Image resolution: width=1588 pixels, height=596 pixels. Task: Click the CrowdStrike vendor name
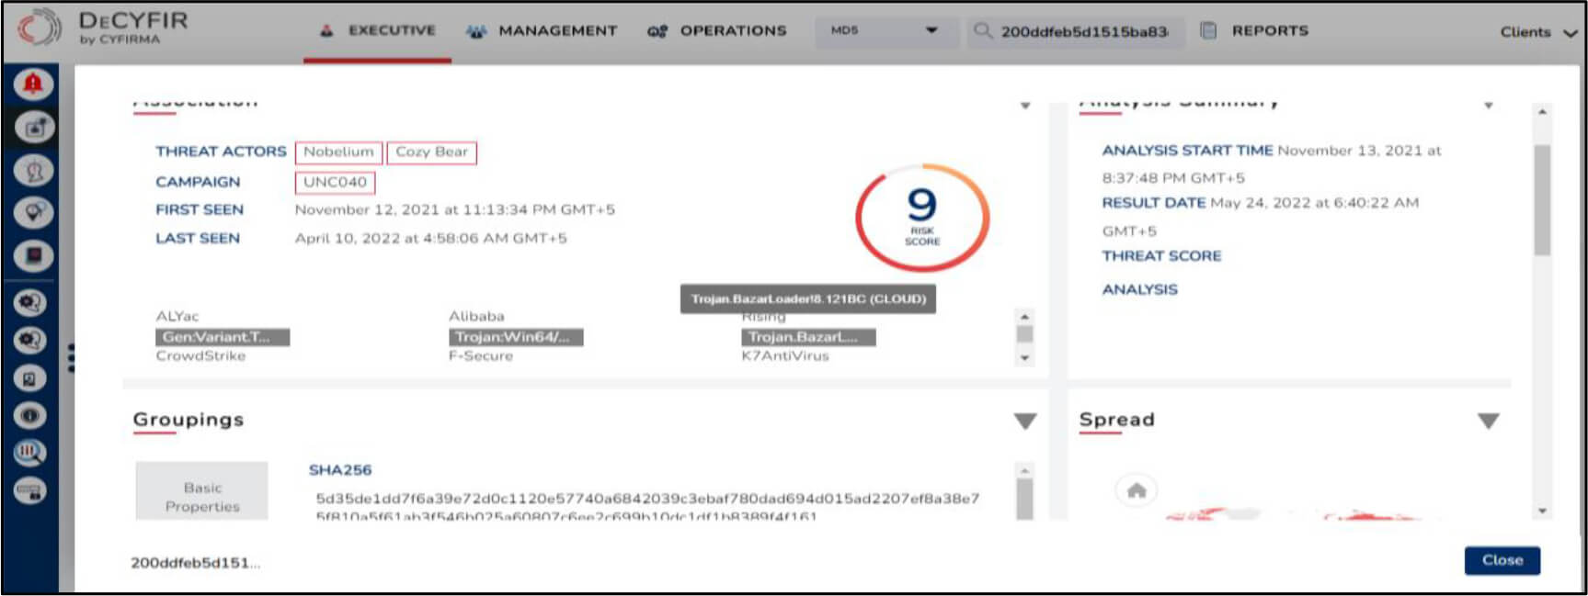[x=200, y=355]
